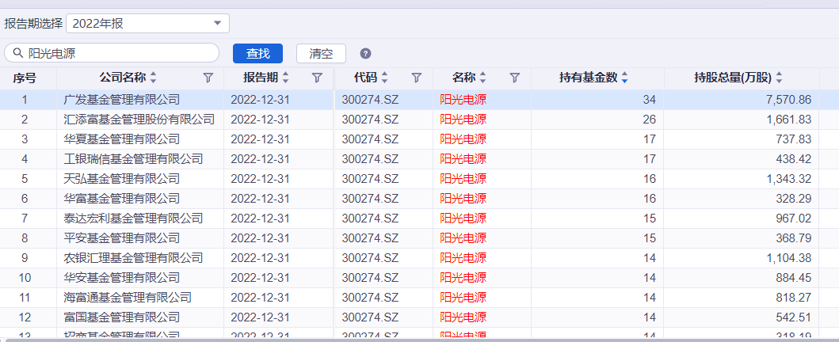The width and height of the screenshot is (839, 342).
Task: Select row 华富基金管理有限公司
Action: tap(420, 198)
